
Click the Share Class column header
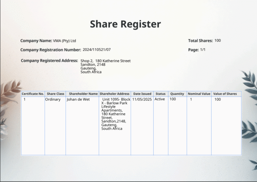click(55, 94)
